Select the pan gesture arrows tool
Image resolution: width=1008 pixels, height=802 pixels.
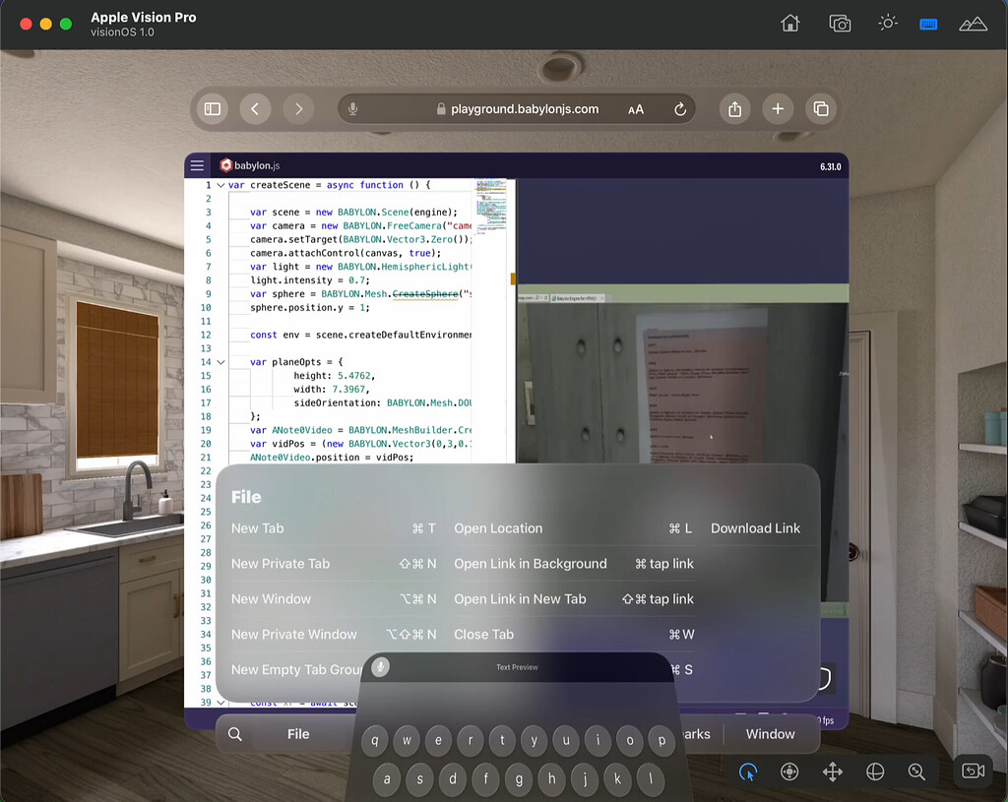[832, 771]
